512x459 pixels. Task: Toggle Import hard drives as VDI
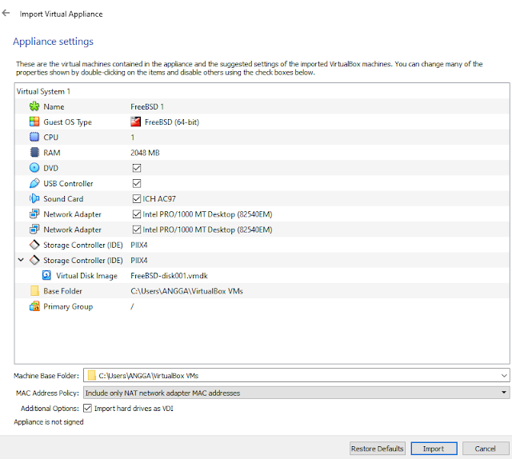87,408
